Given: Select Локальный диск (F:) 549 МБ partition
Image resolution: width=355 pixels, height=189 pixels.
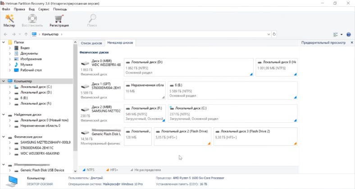Looking at the screenshot, I should click(x=145, y=113).
